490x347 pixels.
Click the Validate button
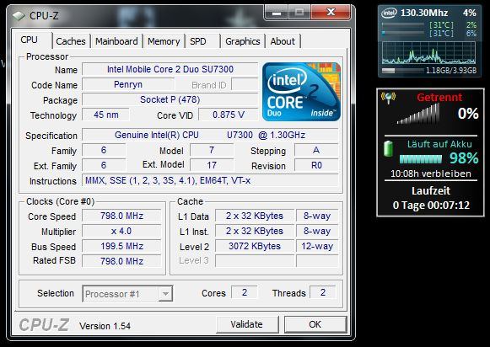tap(247, 324)
